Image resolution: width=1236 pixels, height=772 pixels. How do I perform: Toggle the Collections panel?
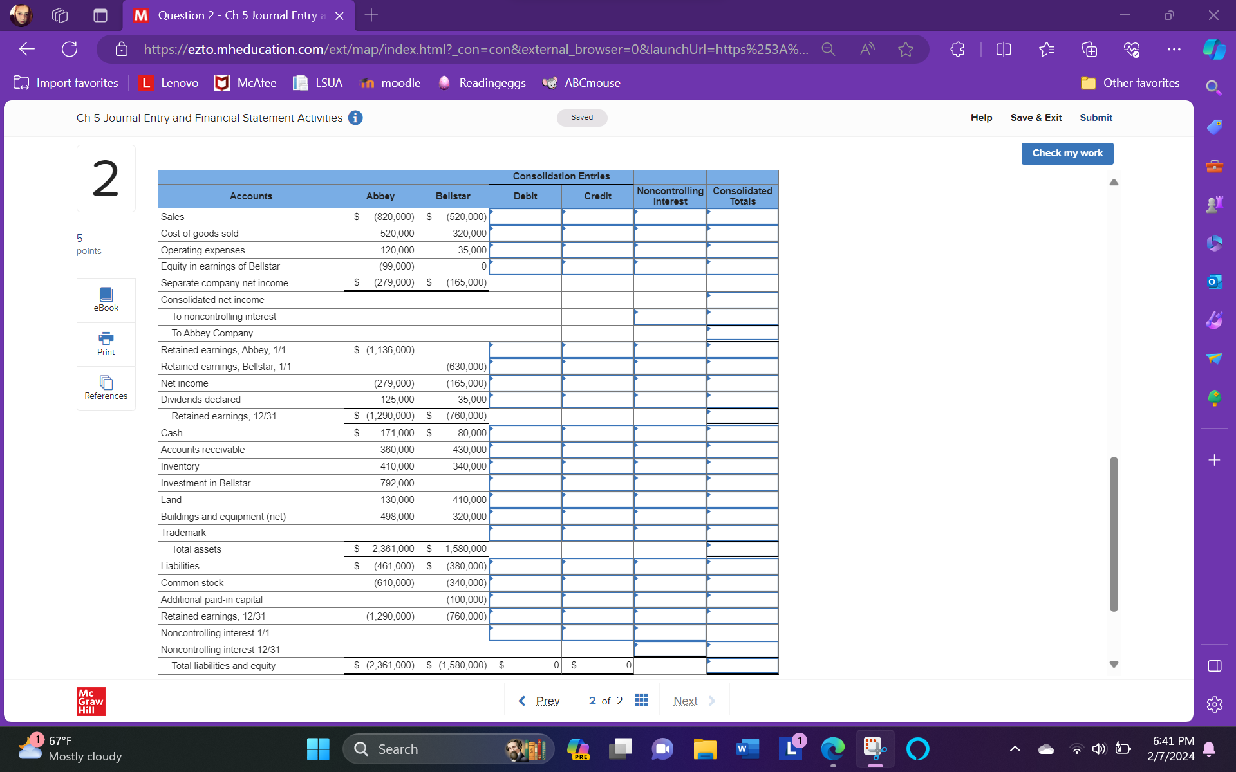(1089, 49)
